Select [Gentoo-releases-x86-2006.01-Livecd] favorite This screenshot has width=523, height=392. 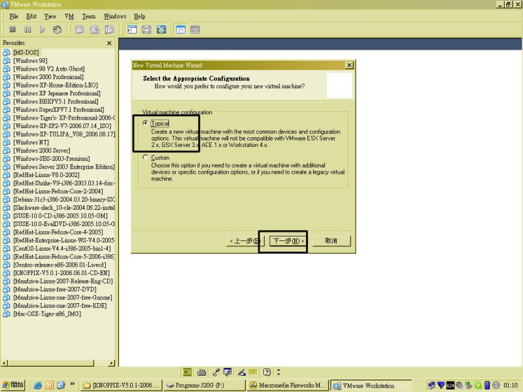click(x=59, y=265)
